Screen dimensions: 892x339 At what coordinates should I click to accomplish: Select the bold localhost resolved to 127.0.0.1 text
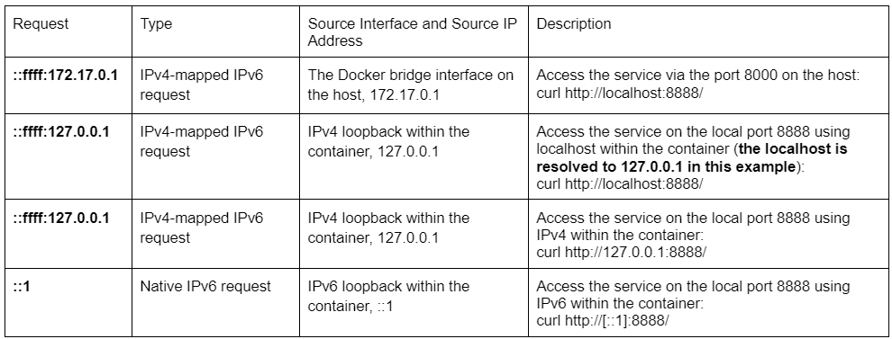(692, 158)
